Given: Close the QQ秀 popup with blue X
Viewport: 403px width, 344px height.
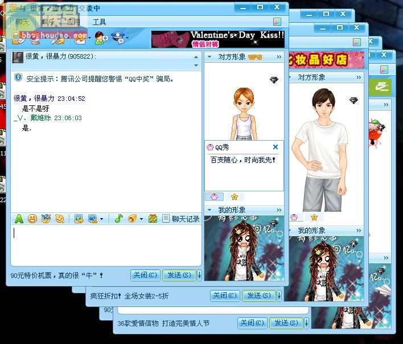Looking at the screenshot, I should [275, 147].
